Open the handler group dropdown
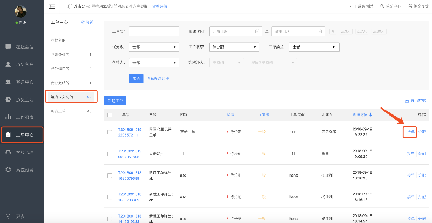 pos(227,63)
